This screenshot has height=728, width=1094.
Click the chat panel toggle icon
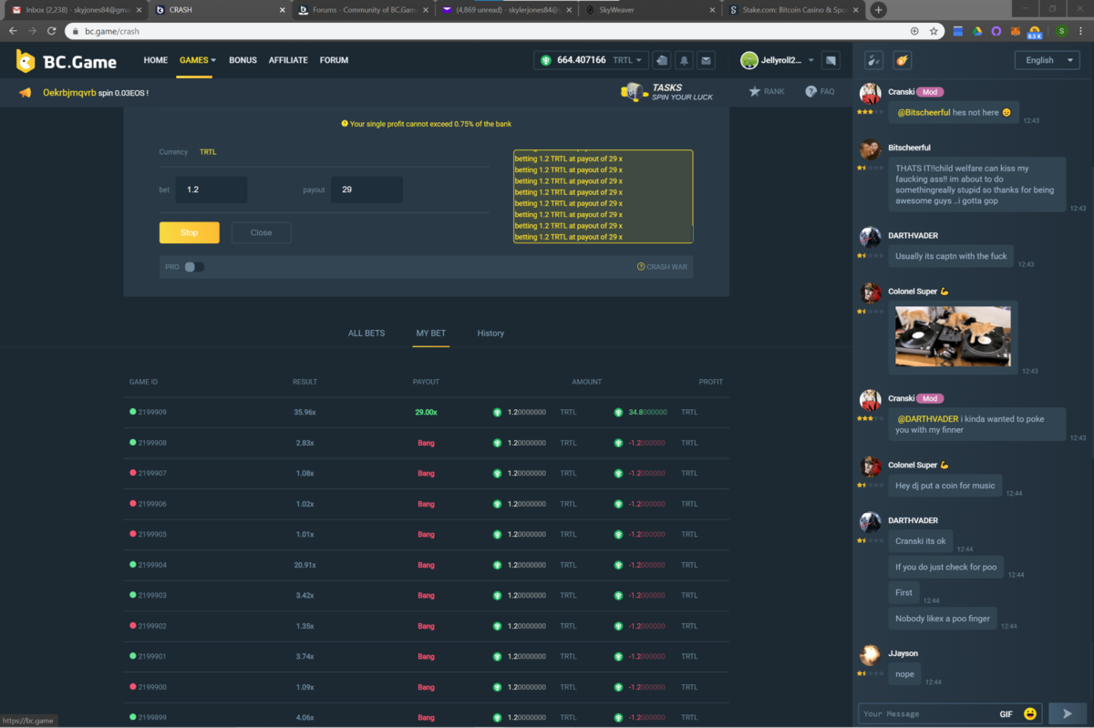click(x=831, y=60)
